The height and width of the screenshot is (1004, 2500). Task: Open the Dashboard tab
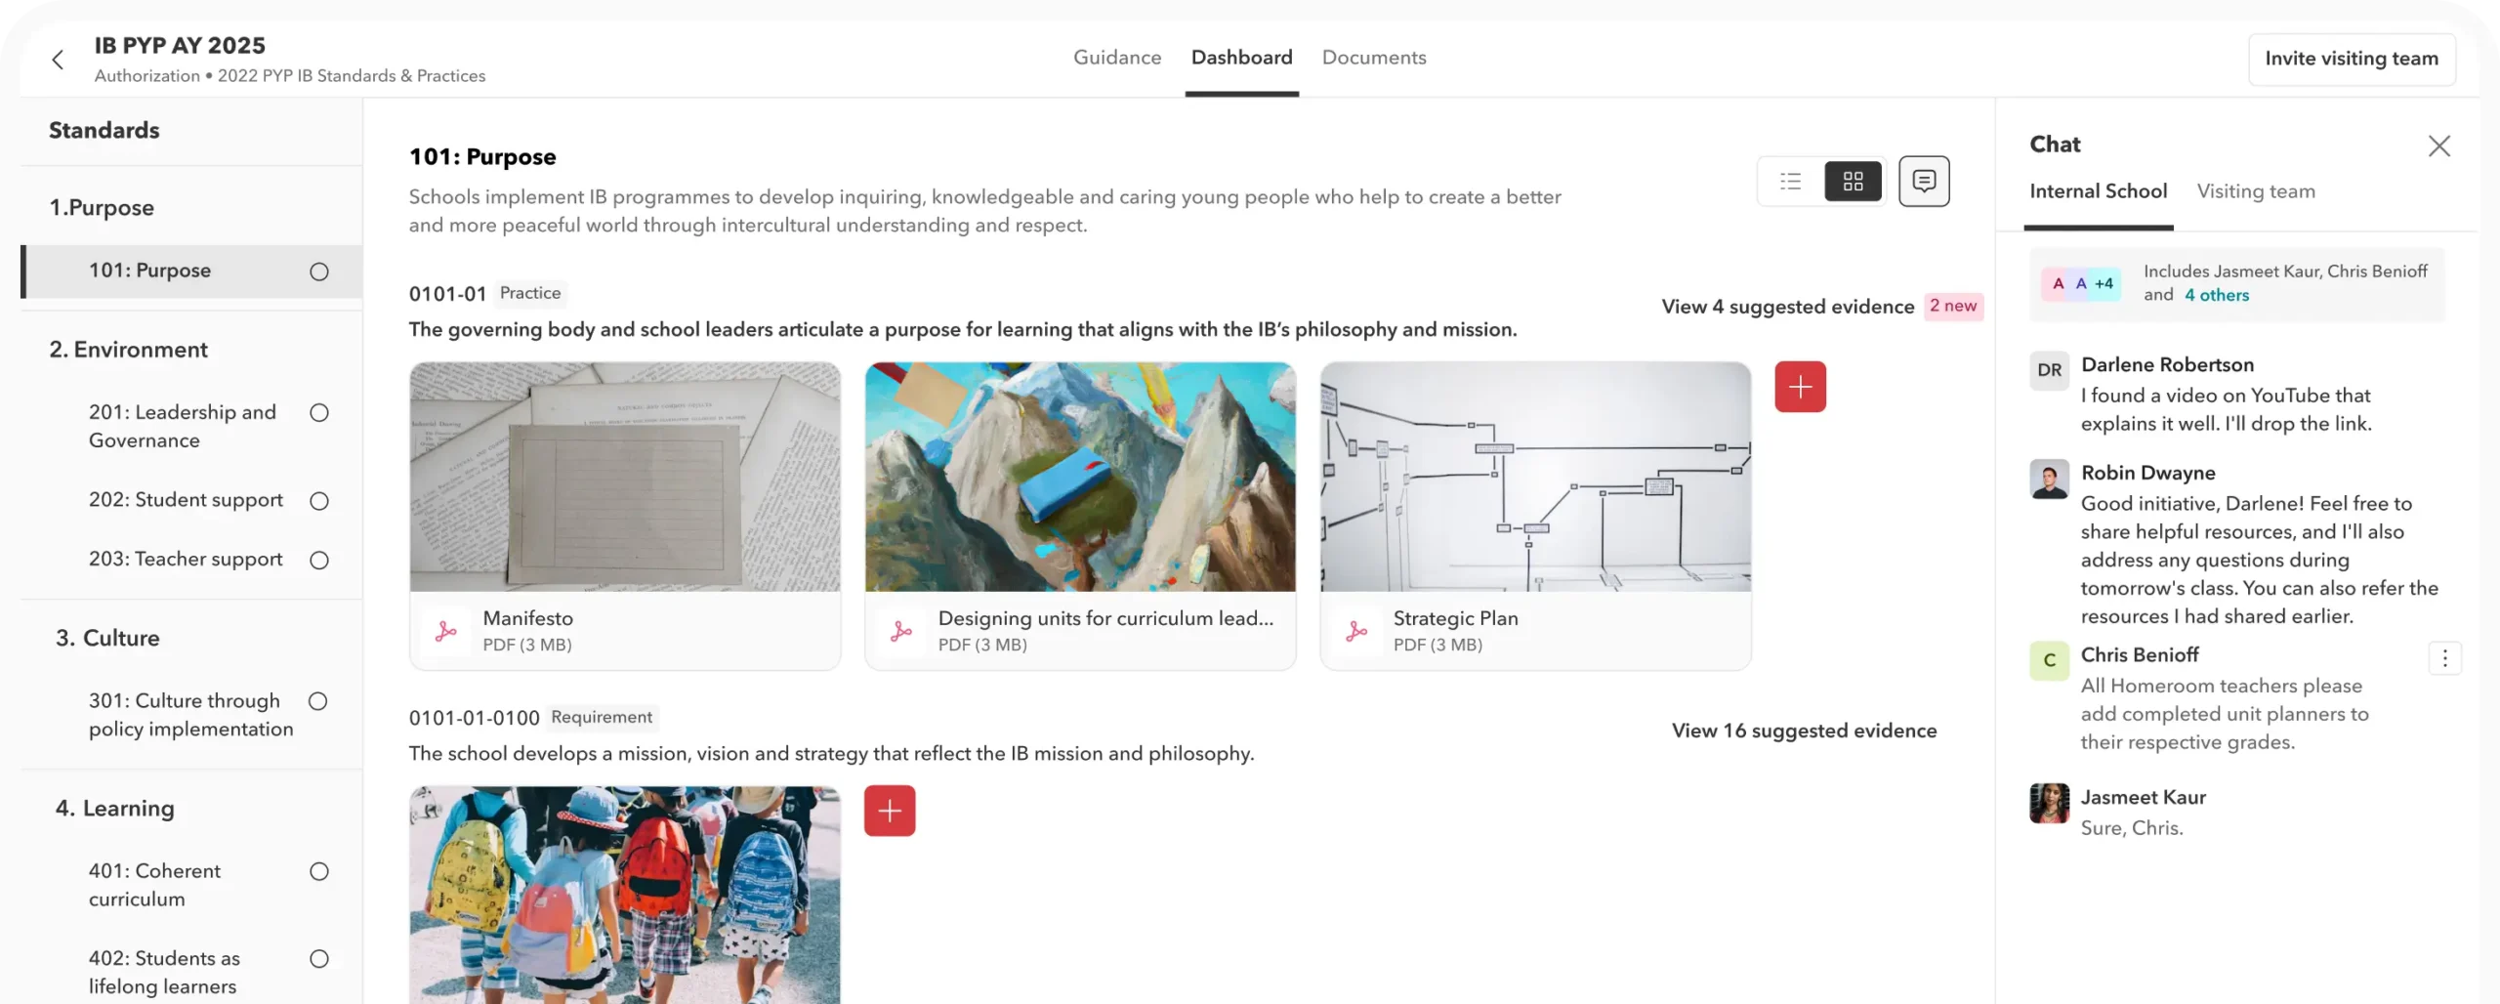coord(1241,58)
